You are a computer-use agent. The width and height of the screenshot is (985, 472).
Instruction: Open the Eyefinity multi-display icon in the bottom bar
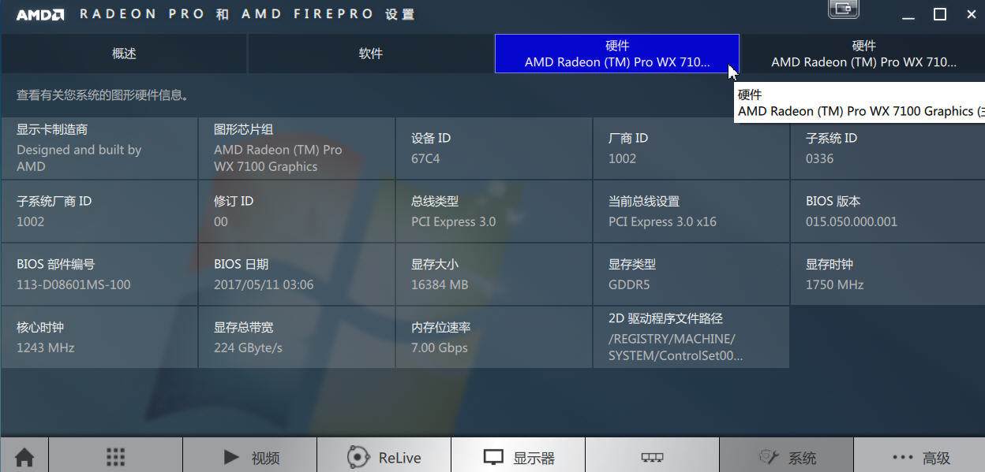[x=652, y=457]
